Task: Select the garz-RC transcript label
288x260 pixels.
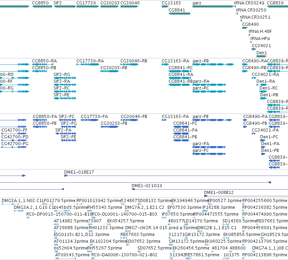Action: (x=201, y=88)
